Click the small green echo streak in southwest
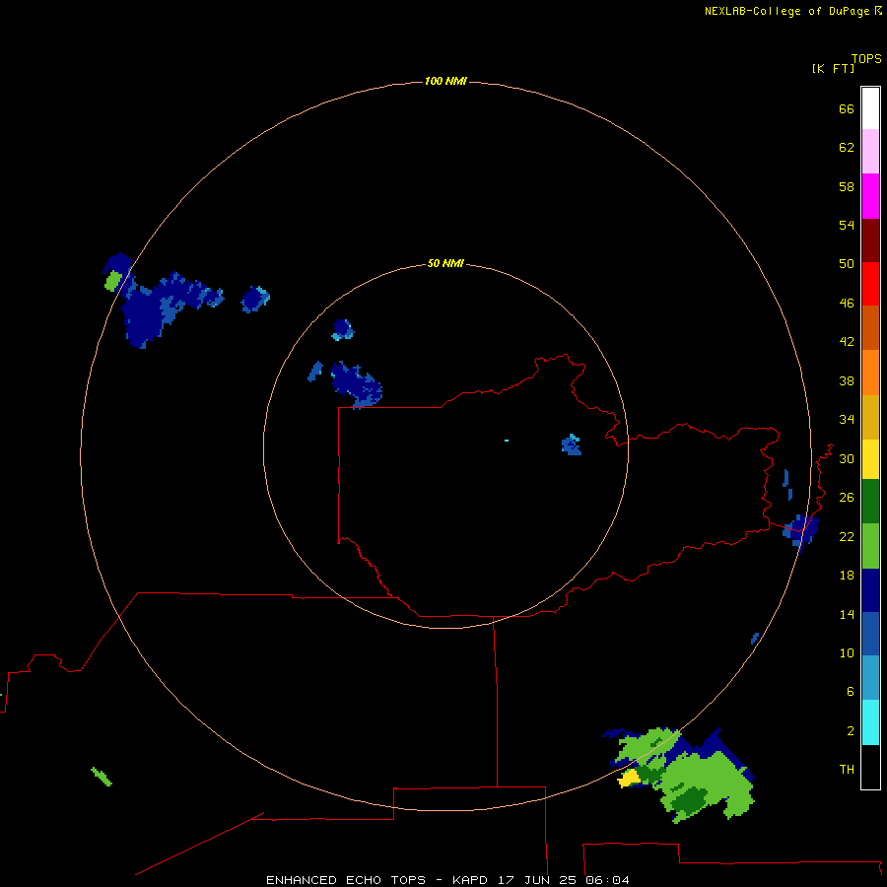 pos(102,777)
